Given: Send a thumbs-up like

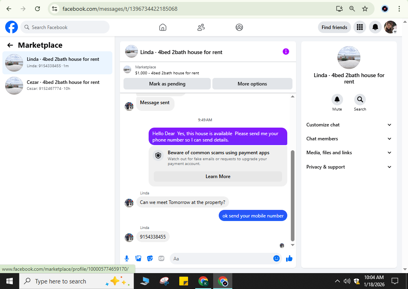Looking at the screenshot, I should 289,258.
